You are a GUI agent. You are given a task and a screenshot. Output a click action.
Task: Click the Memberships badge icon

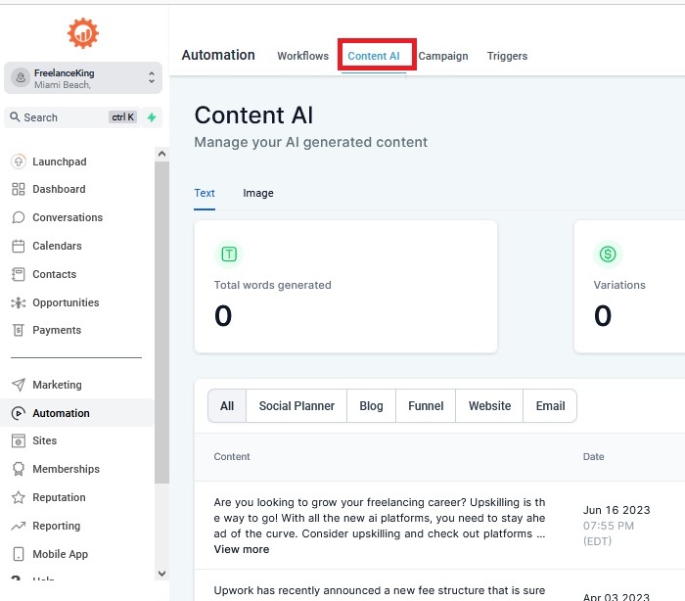18,469
